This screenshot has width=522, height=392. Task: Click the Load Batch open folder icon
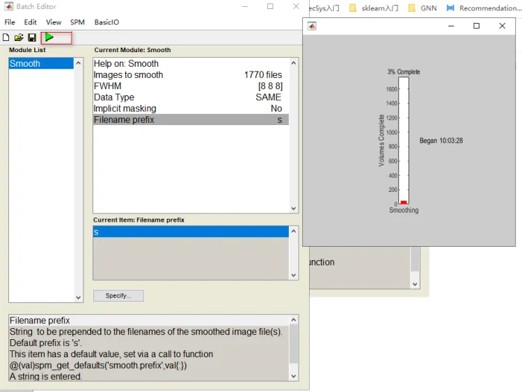pos(19,37)
